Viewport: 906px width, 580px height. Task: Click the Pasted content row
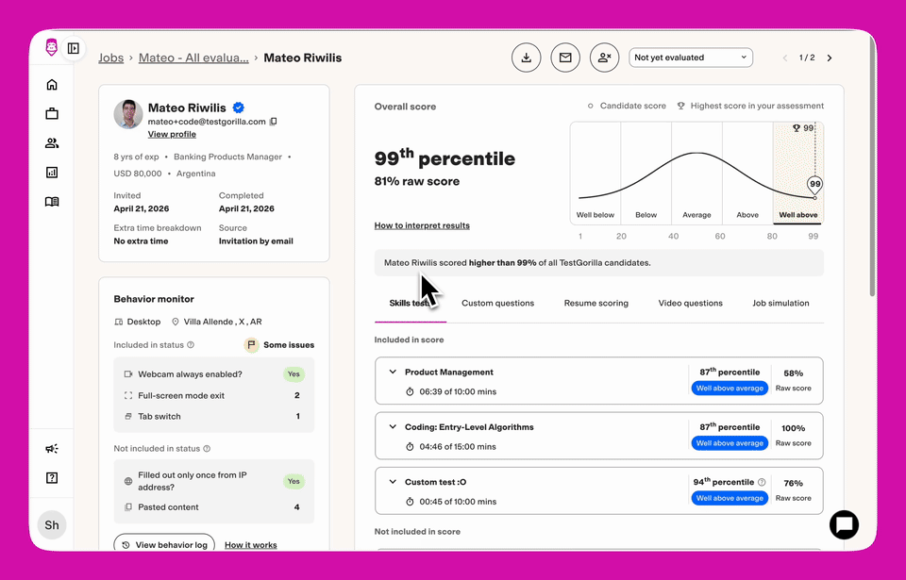(x=214, y=507)
